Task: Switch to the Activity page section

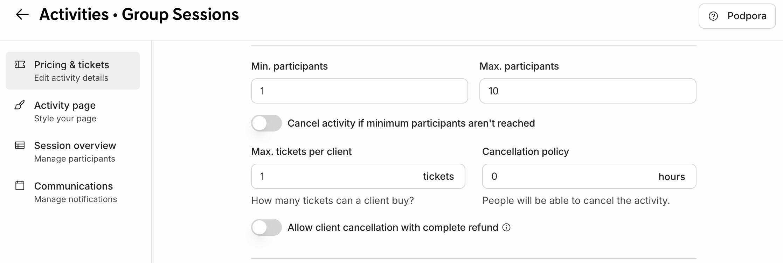Action: click(x=65, y=111)
